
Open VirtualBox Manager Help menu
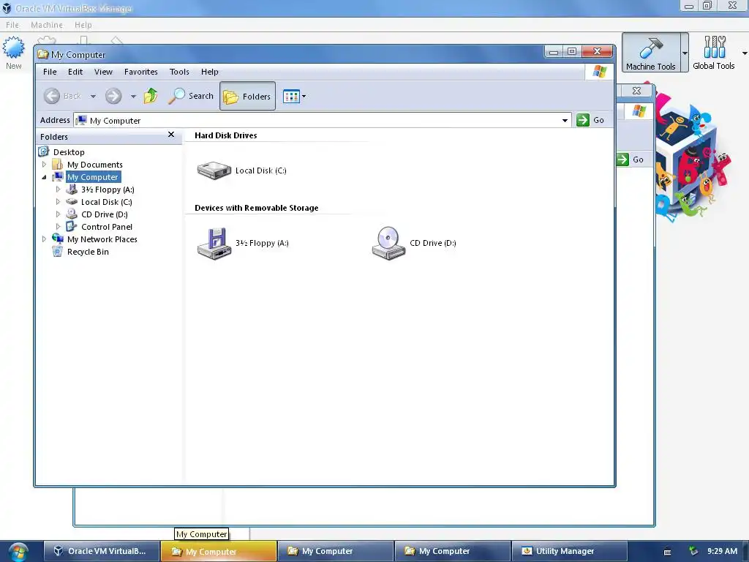tap(83, 25)
